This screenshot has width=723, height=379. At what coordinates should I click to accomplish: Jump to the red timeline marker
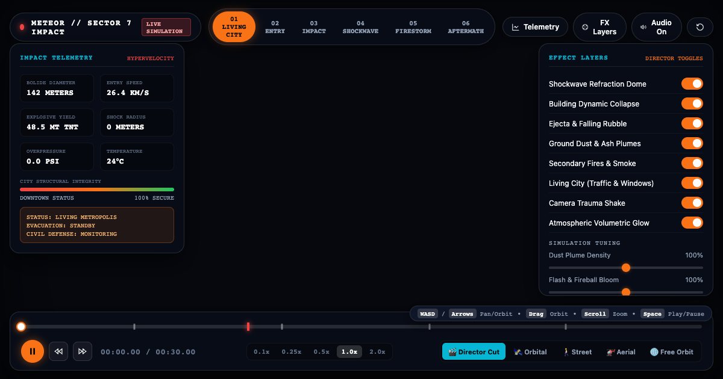(248, 327)
